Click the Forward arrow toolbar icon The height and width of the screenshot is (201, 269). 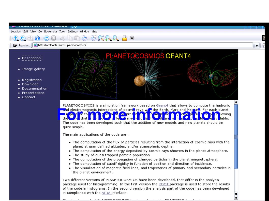click(x=30, y=38)
